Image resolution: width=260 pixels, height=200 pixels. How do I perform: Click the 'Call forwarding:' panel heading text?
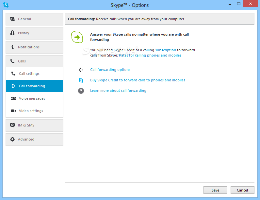click(x=81, y=19)
